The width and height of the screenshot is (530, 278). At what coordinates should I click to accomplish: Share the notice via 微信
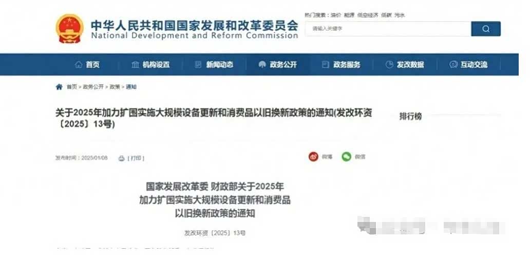click(347, 157)
